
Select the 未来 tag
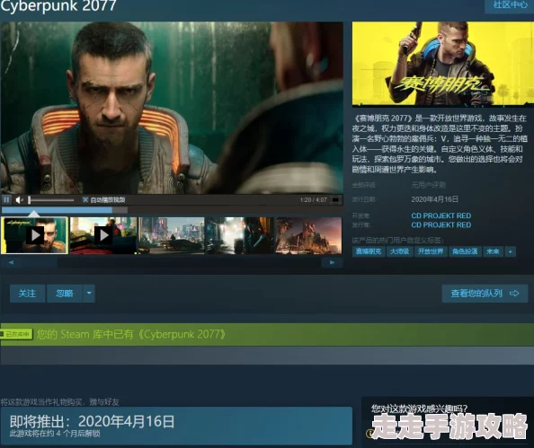[x=493, y=251]
